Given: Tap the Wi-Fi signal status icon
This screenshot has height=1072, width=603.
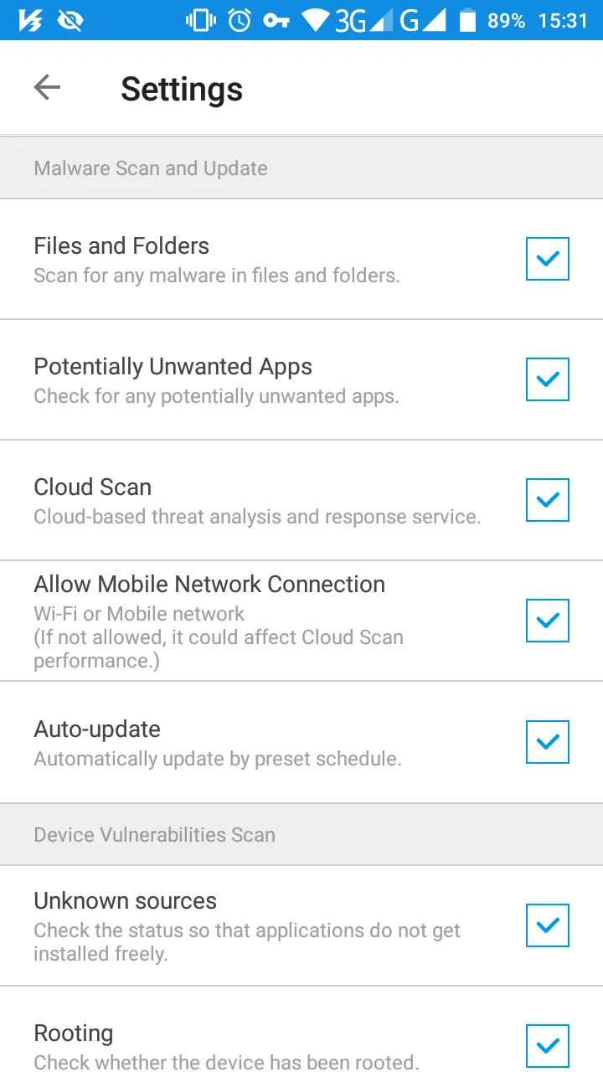Looking at the screenshot, I should point(317,21).
